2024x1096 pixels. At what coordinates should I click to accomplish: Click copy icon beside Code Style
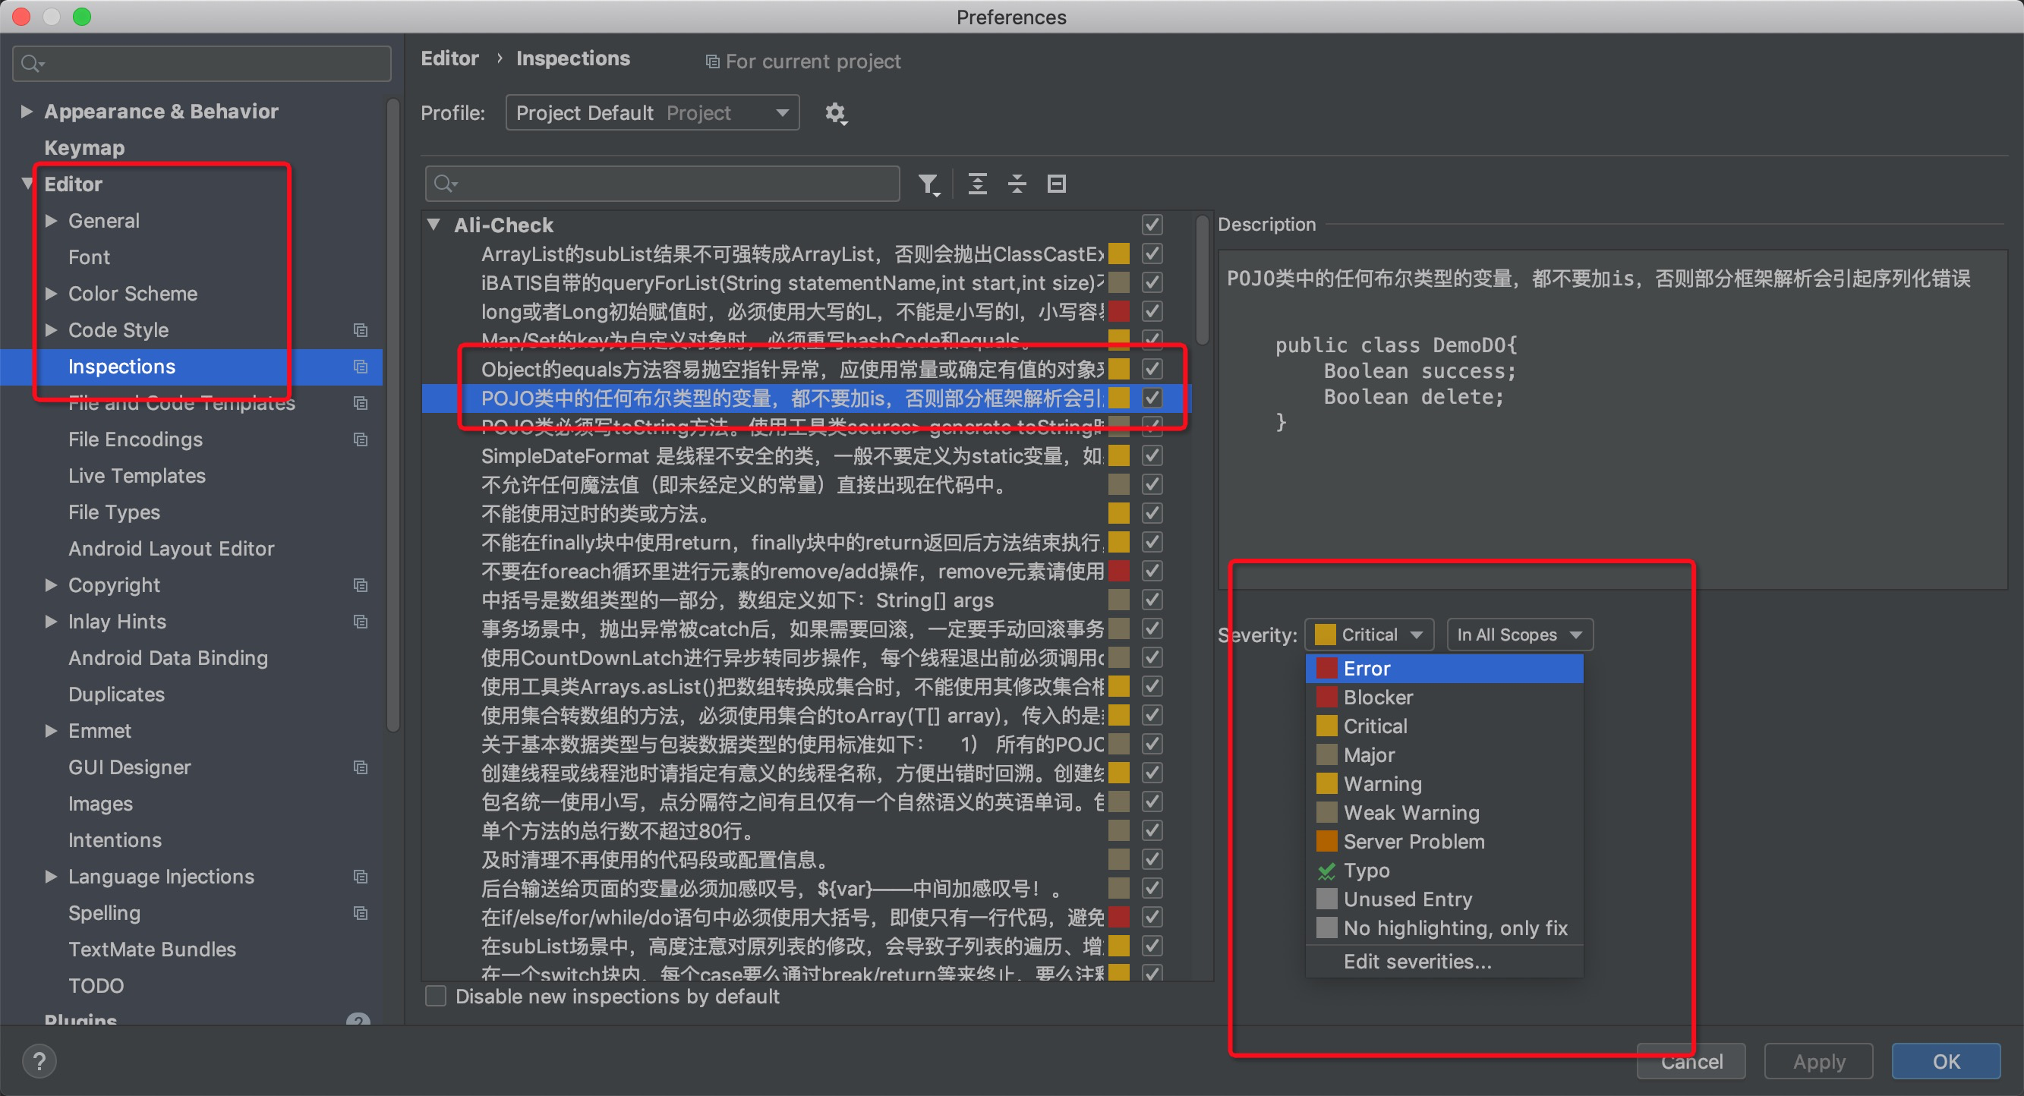tap(361, 330)
